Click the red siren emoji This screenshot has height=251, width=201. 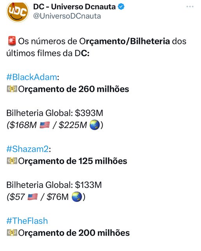[12, 41]
